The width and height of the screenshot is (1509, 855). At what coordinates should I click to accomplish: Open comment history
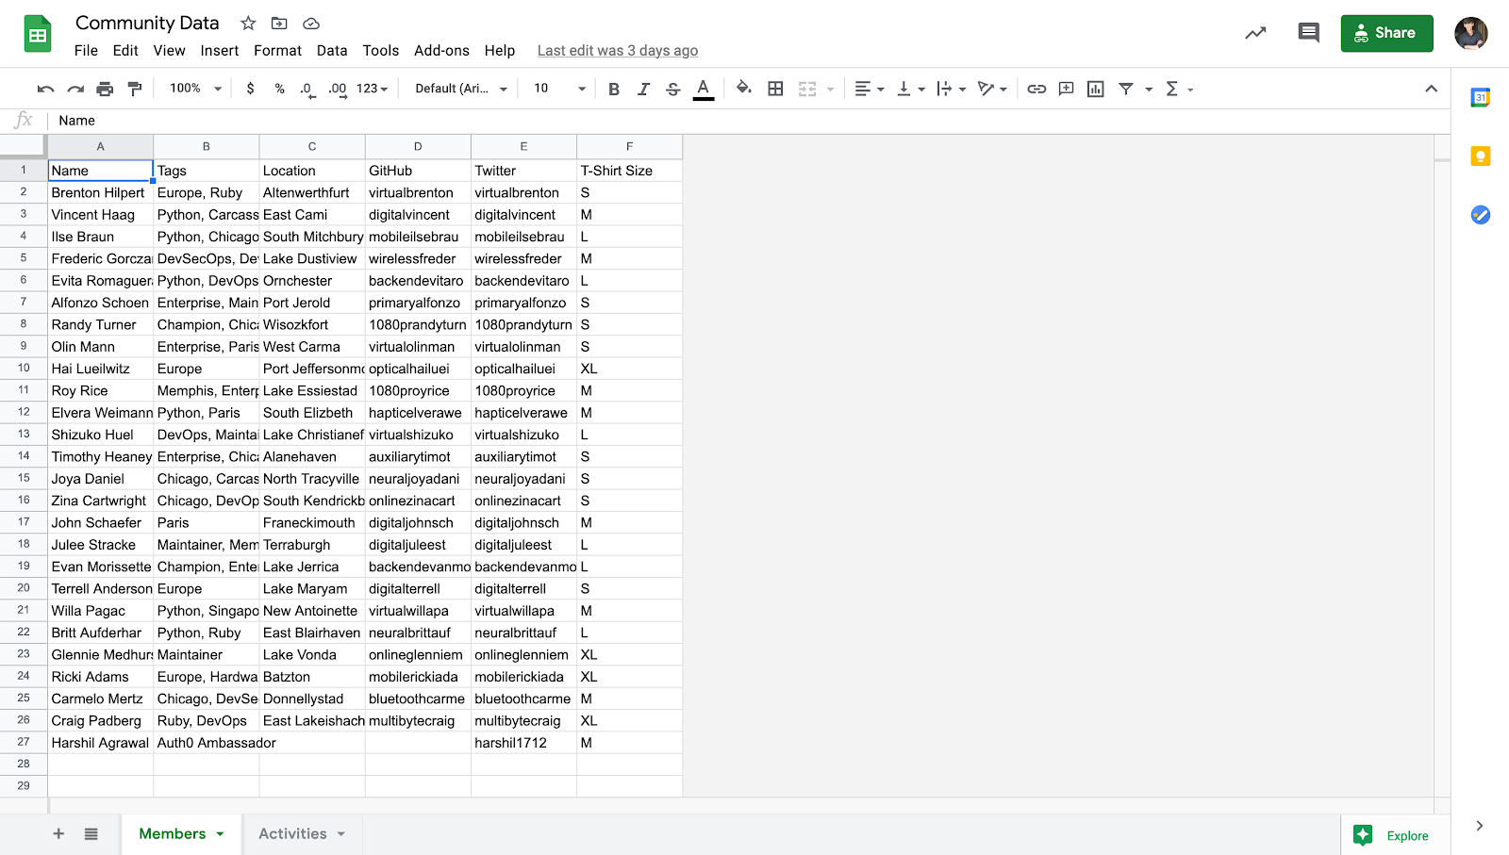coord(1307,31)
